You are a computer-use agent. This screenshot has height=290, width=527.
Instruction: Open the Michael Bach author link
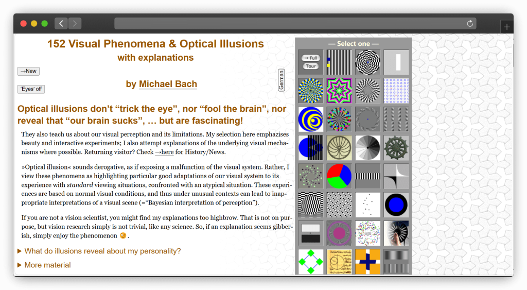coord(168,84)
